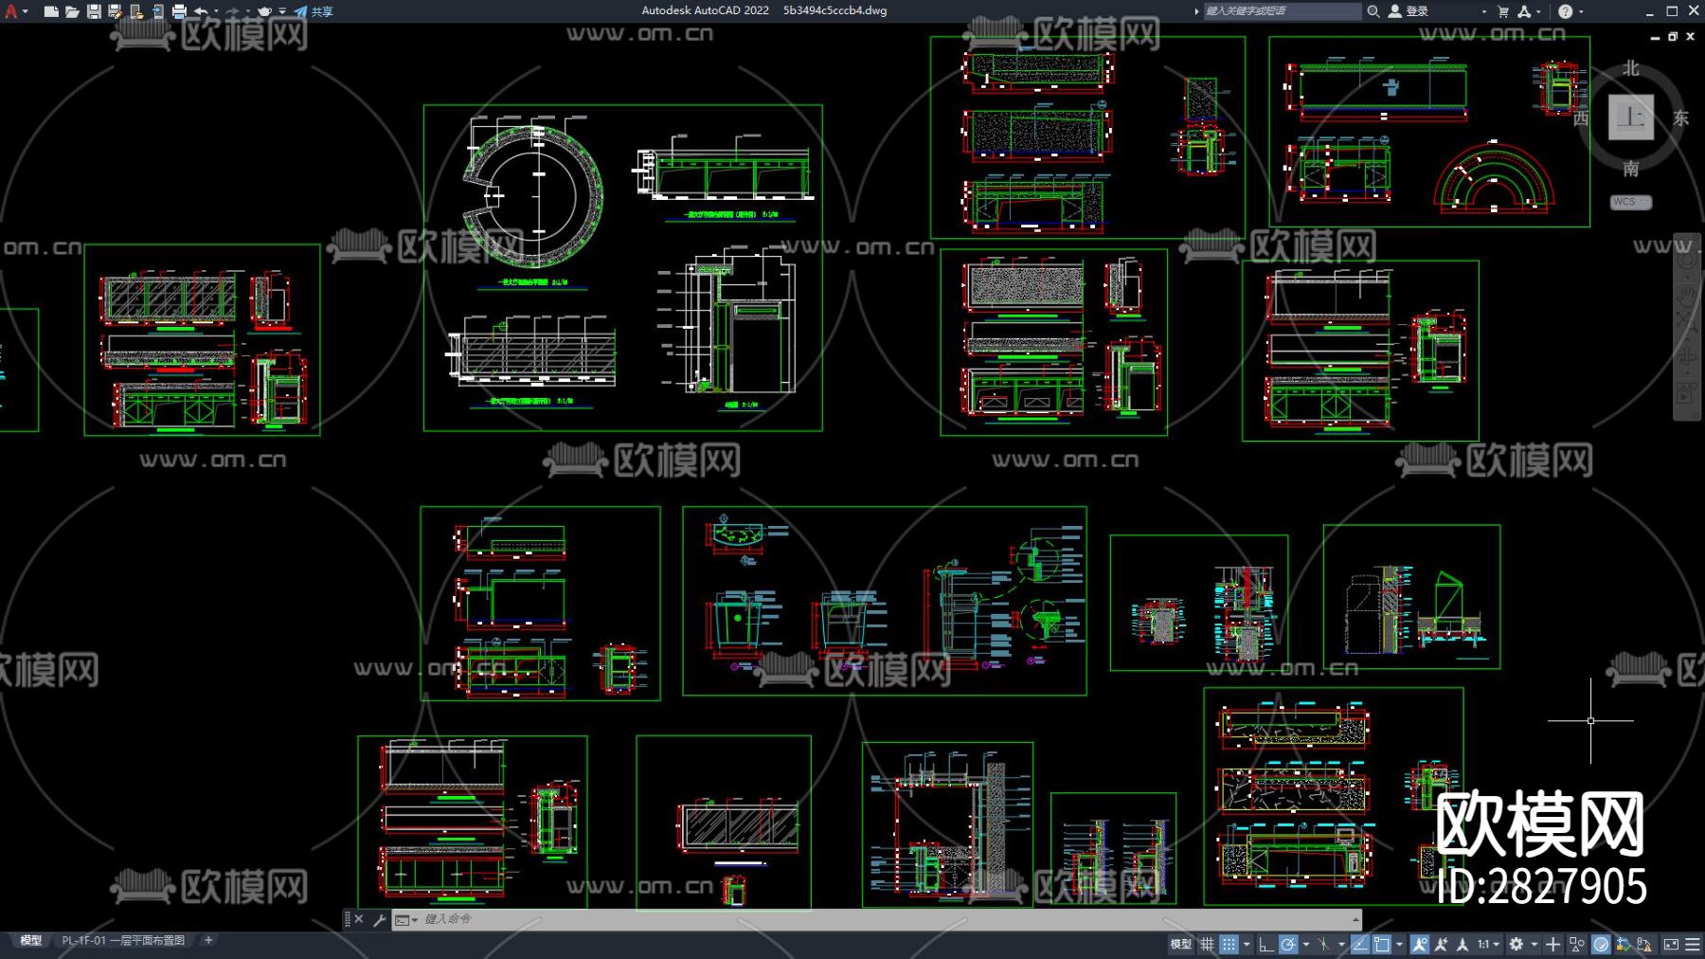Click the Save disk icon
Image resolution: width=1705 pixels, height=959 pixels.
[94, 11]
